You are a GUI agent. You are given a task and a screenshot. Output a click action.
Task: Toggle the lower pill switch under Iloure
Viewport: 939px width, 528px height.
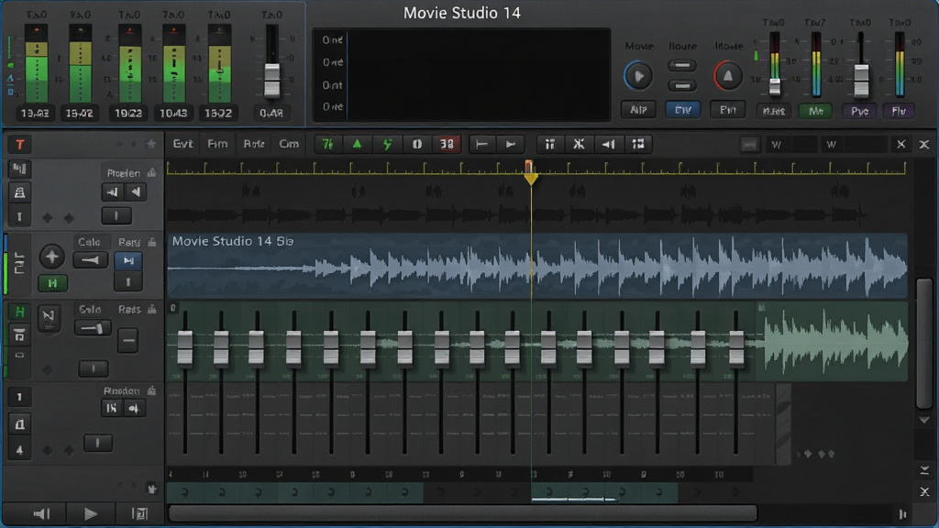682,86
